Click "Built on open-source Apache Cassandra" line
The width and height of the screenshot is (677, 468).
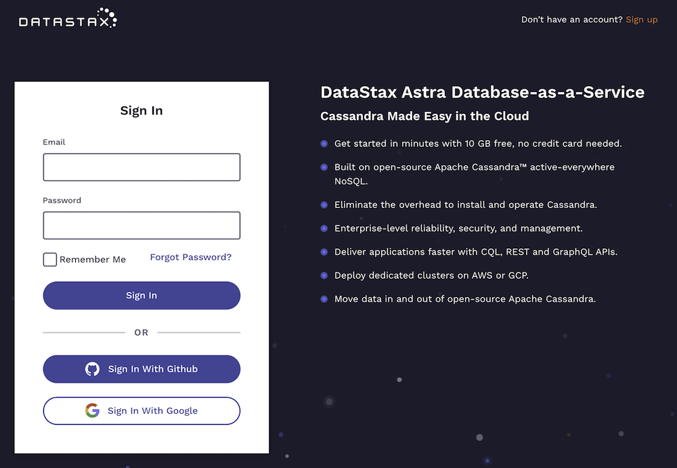[474, 174]
